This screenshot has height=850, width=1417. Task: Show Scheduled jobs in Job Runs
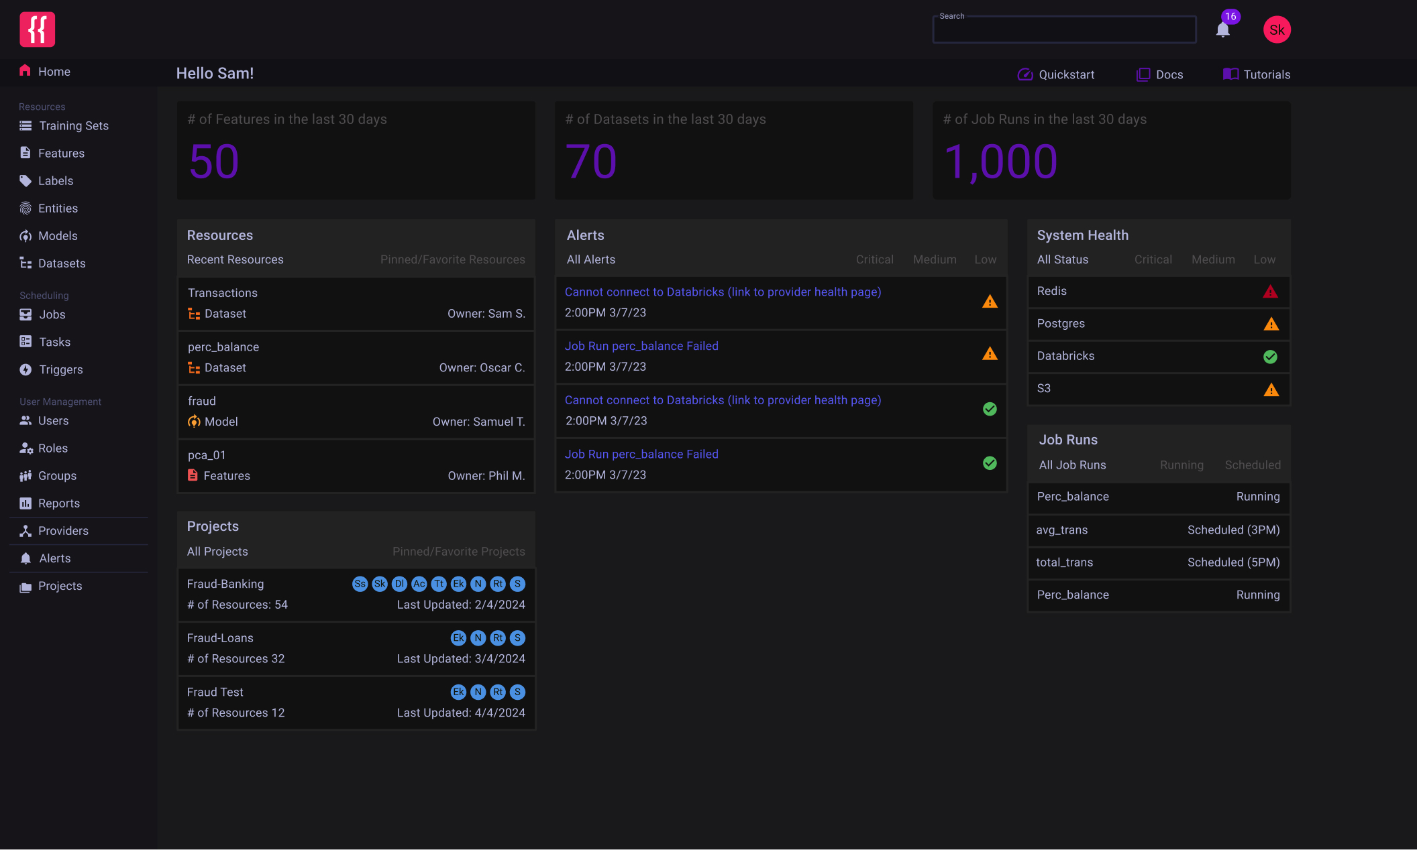pyautogui.click(x=1252, y=465)
